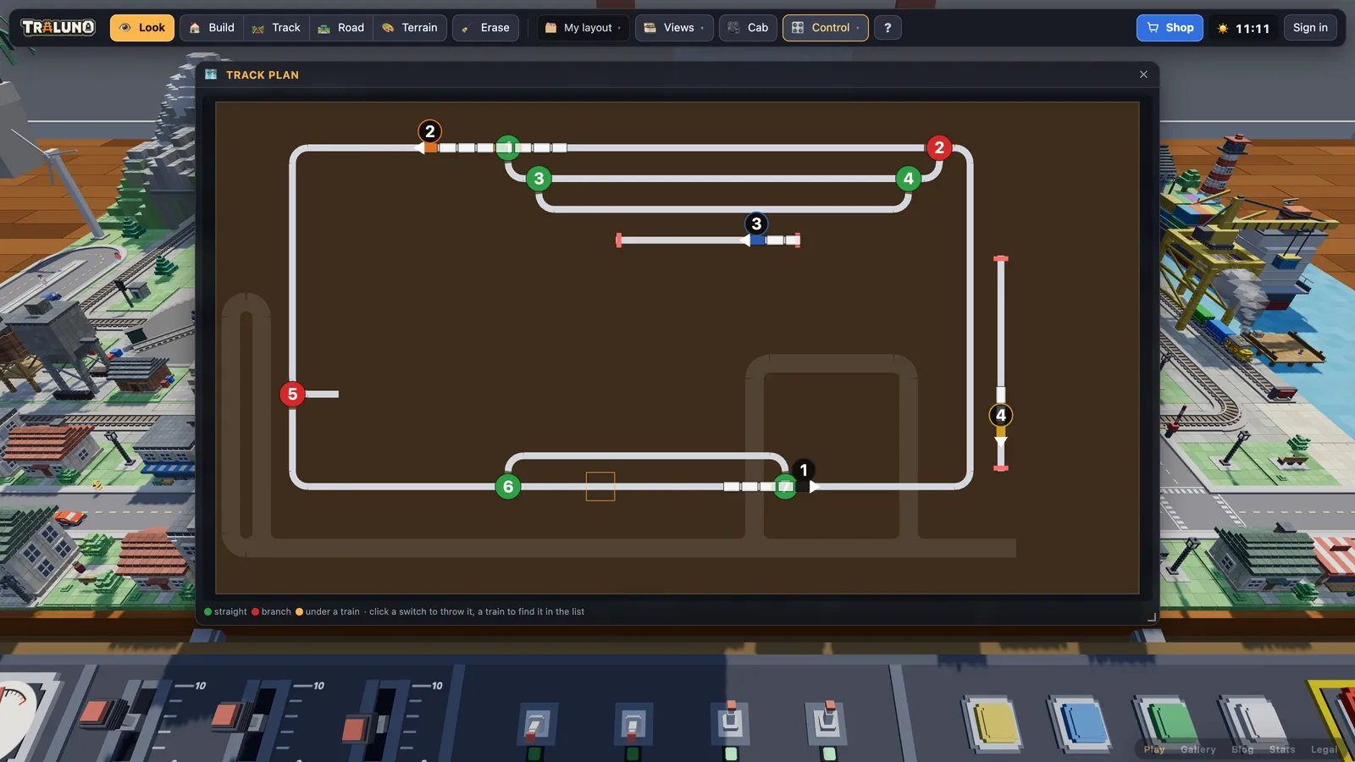Flip the rightmost console toggle switch
The image size is (1355, 762).
tap(827, 721)
